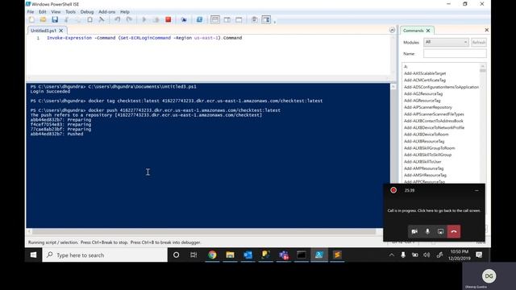The image size is (516, 290).
Task: Show Script Pane Maximized layout icon
Action: point(239,19)
